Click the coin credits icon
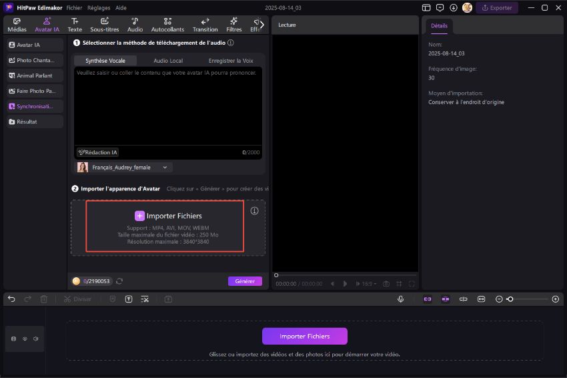 click(x=76, y=281)
